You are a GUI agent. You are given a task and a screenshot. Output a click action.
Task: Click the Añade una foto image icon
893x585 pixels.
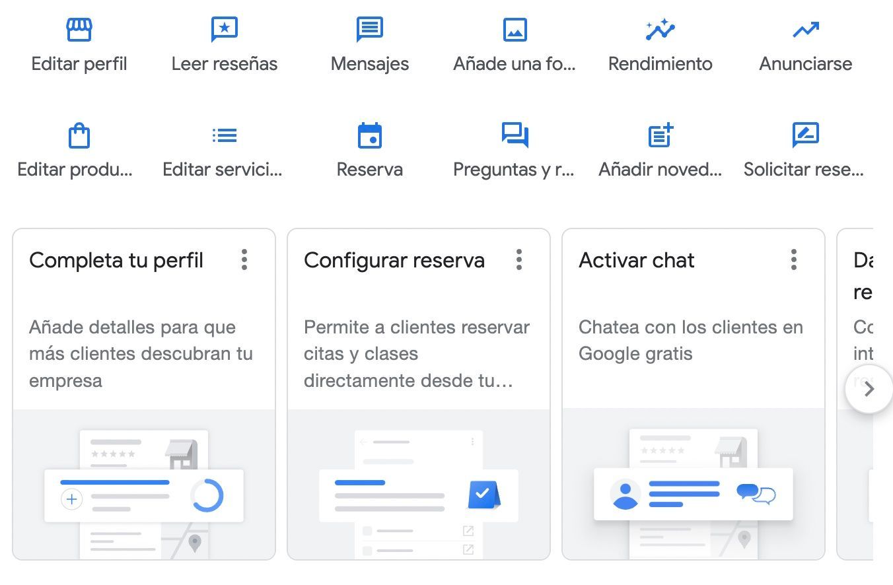tap(515, 30)
